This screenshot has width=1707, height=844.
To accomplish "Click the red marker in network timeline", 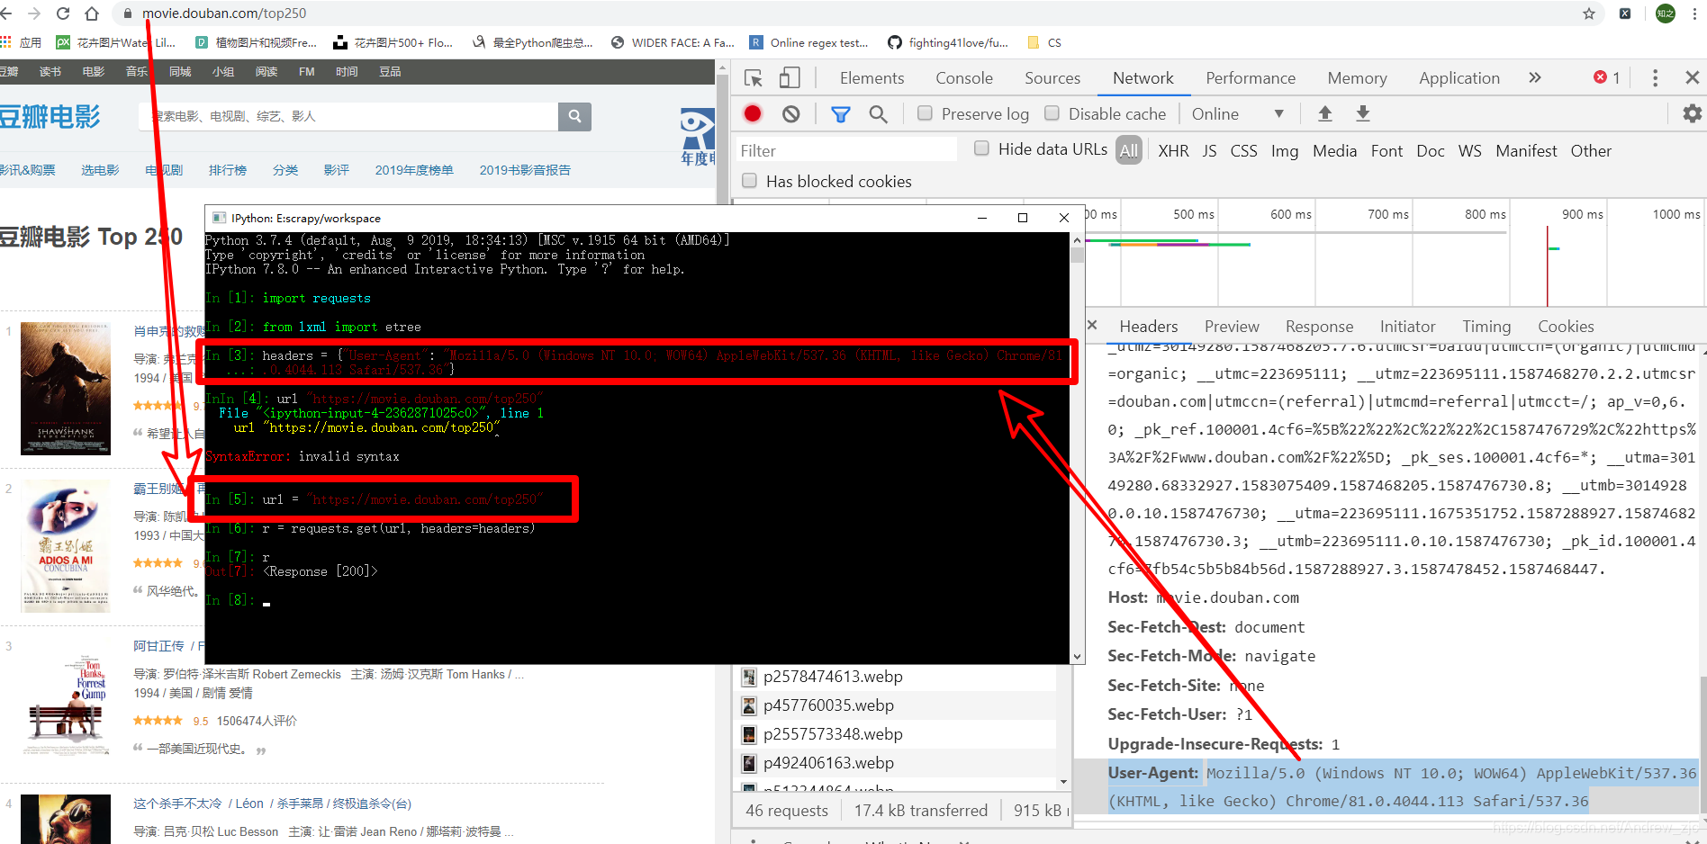I will [1548, 265].
